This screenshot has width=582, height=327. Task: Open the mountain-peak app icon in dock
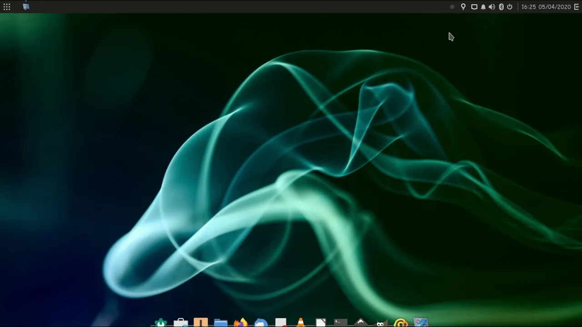(x=361, y=322)
